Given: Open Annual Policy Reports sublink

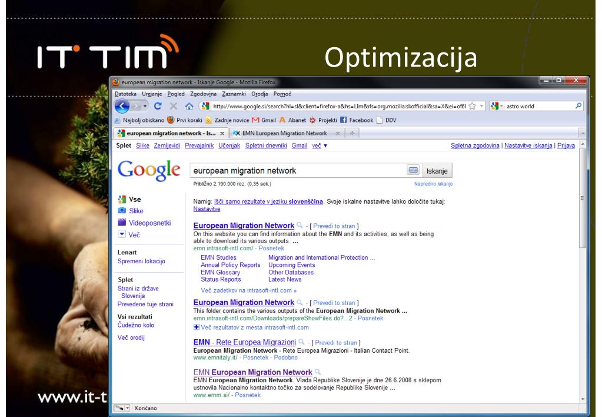Looking at the screenshot, I should point(230,265).
